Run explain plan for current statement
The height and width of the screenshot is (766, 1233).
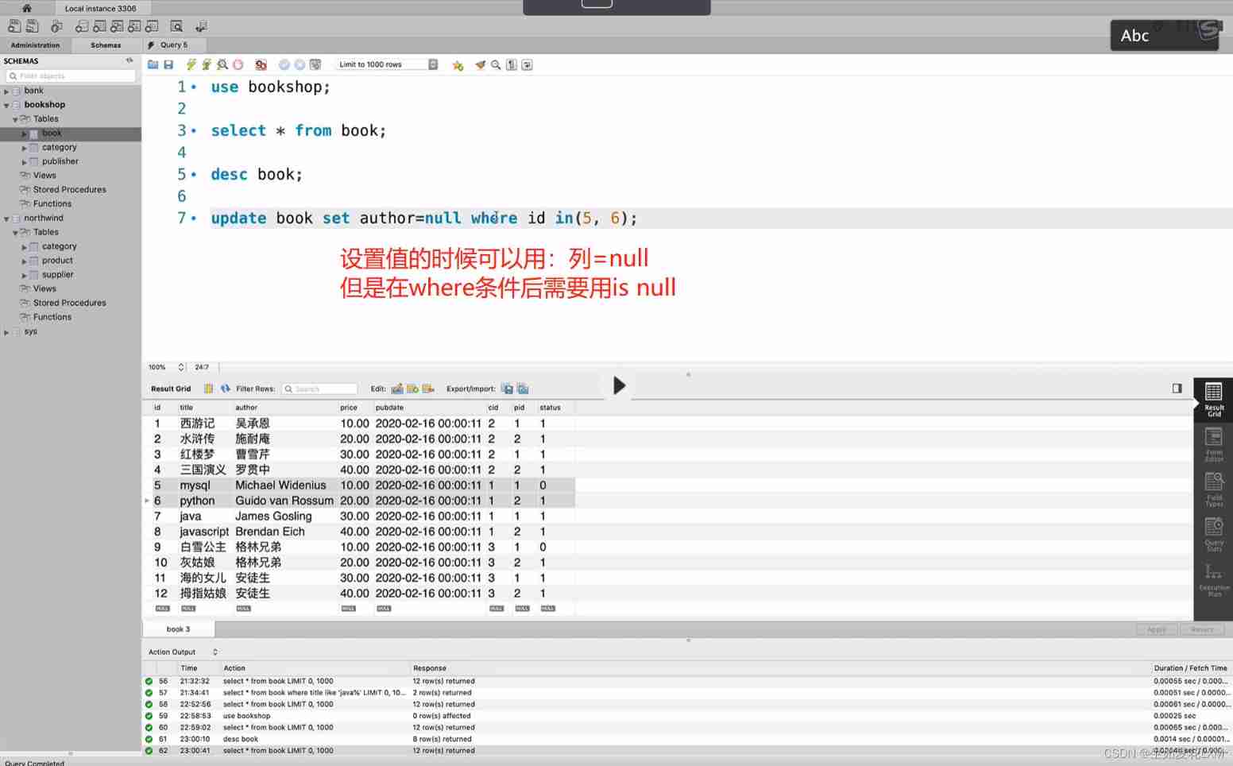click(x=222, y=65)
